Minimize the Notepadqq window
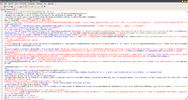The width and height of the screenshot is (188, 100). 182,1
